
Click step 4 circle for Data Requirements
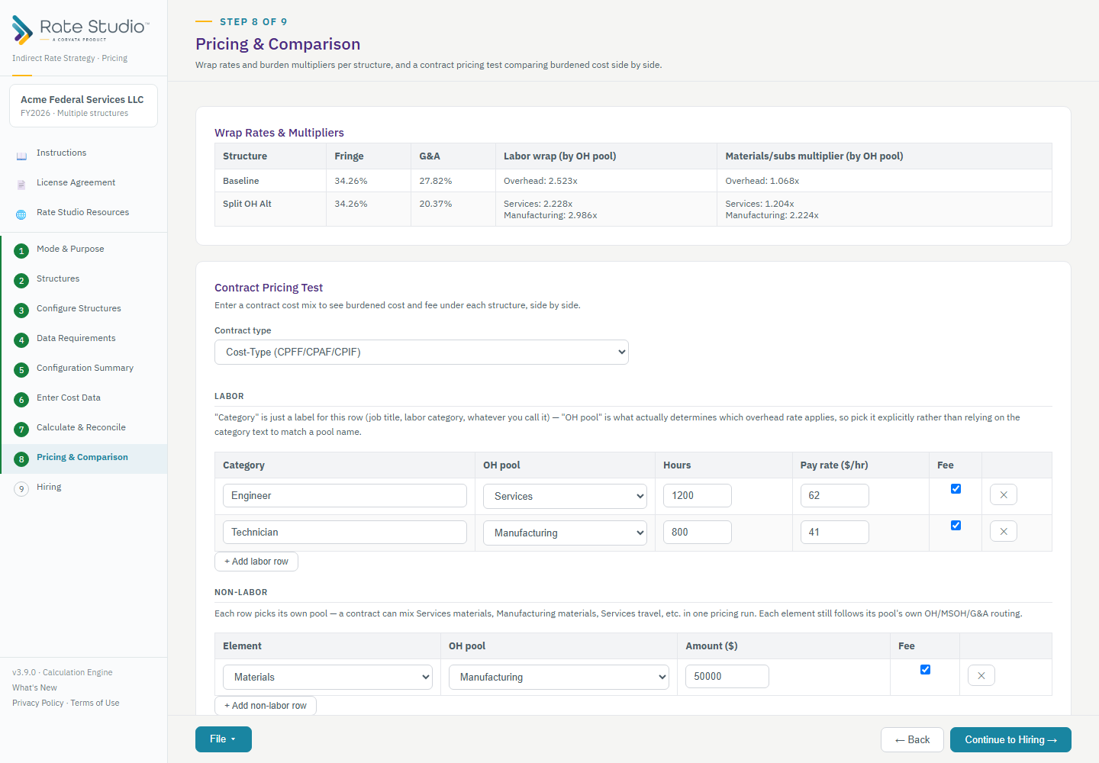click(x=21, y=340)
